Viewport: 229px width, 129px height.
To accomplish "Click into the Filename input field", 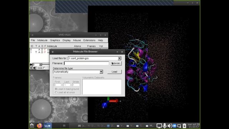I will pos(86,63).
